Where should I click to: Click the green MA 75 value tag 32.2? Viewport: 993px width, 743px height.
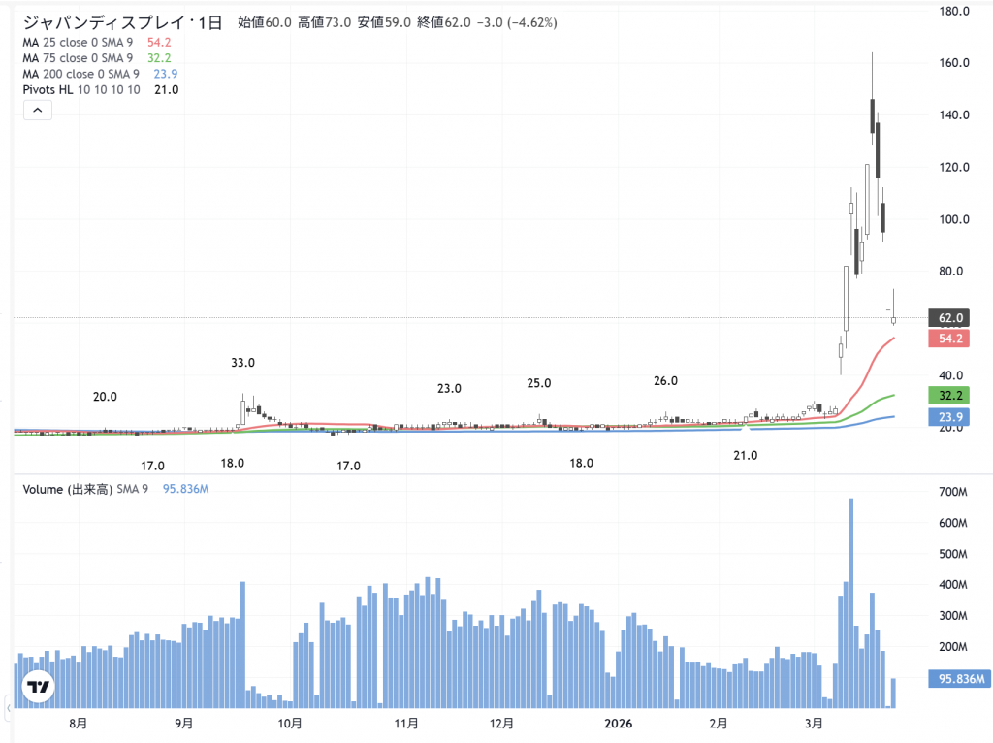949,395
